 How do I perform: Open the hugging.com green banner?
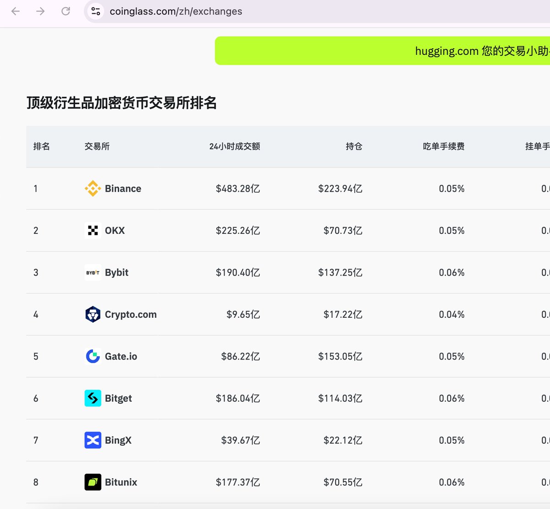click(x=382, y=51)
